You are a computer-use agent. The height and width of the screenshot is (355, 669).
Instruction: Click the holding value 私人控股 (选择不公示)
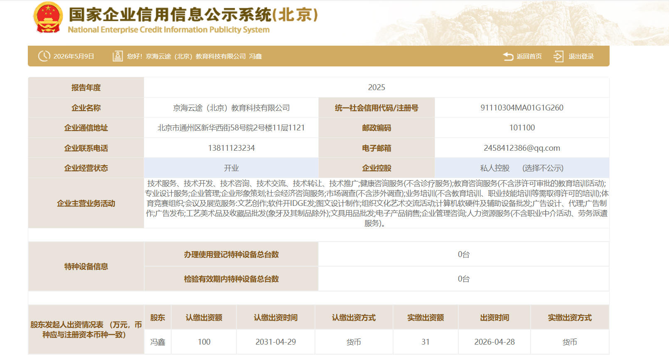(x=522, y=168)
